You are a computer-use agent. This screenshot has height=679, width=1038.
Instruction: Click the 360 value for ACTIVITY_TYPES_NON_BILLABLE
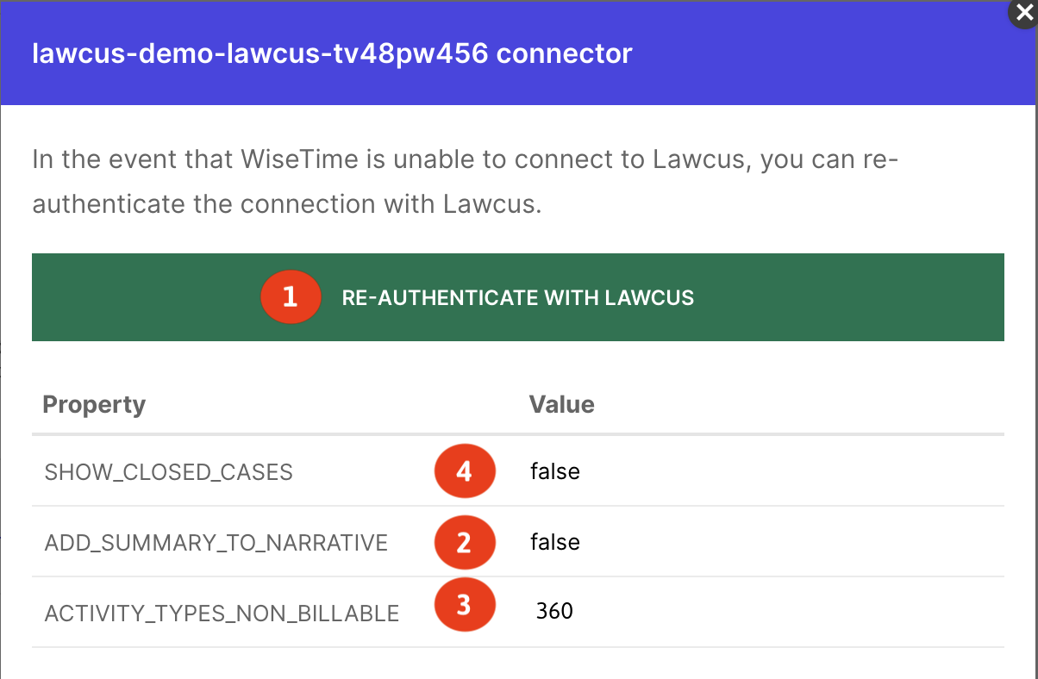(x=554, y=611)
